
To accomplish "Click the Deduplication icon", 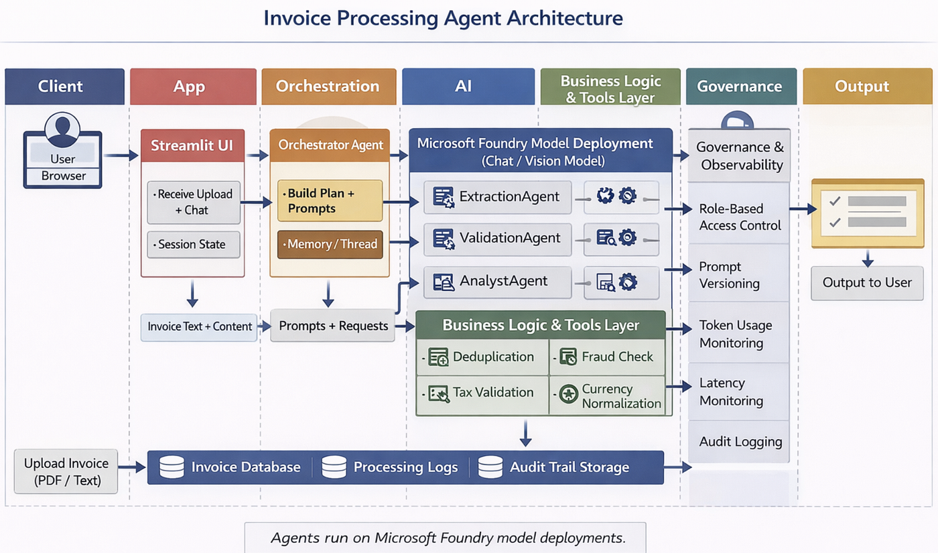I will (439, 357).
